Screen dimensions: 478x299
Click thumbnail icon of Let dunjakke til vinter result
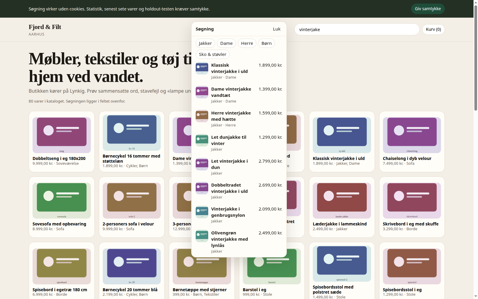[202, 140]
